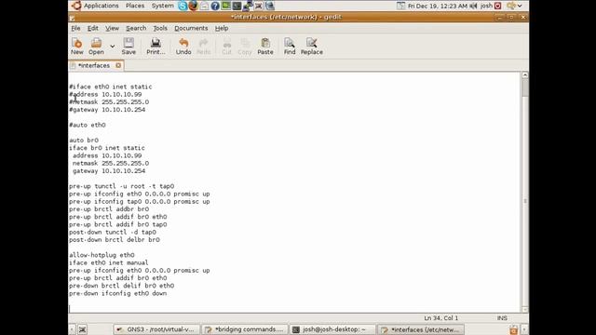This screenshot has width=596, height=335.
Task: Switch to the *interfaces taskbar entry
Action: point(421,329)
